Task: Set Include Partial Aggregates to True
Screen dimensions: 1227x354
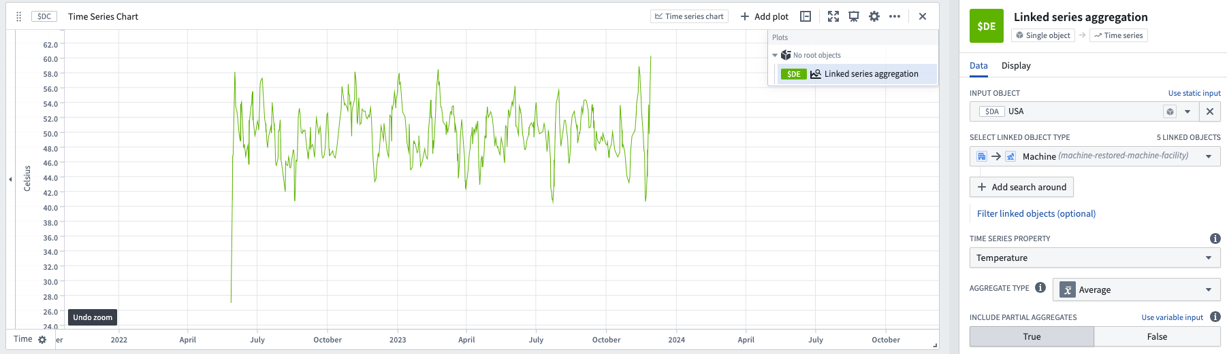Action: tap(1032, 336)
